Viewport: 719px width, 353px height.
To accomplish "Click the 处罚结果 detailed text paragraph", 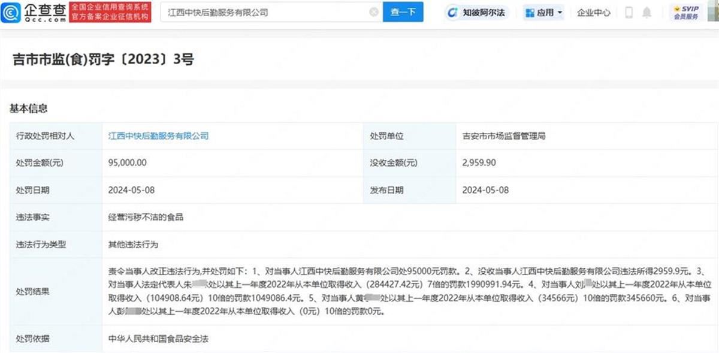I will click(x=407, y=292).
